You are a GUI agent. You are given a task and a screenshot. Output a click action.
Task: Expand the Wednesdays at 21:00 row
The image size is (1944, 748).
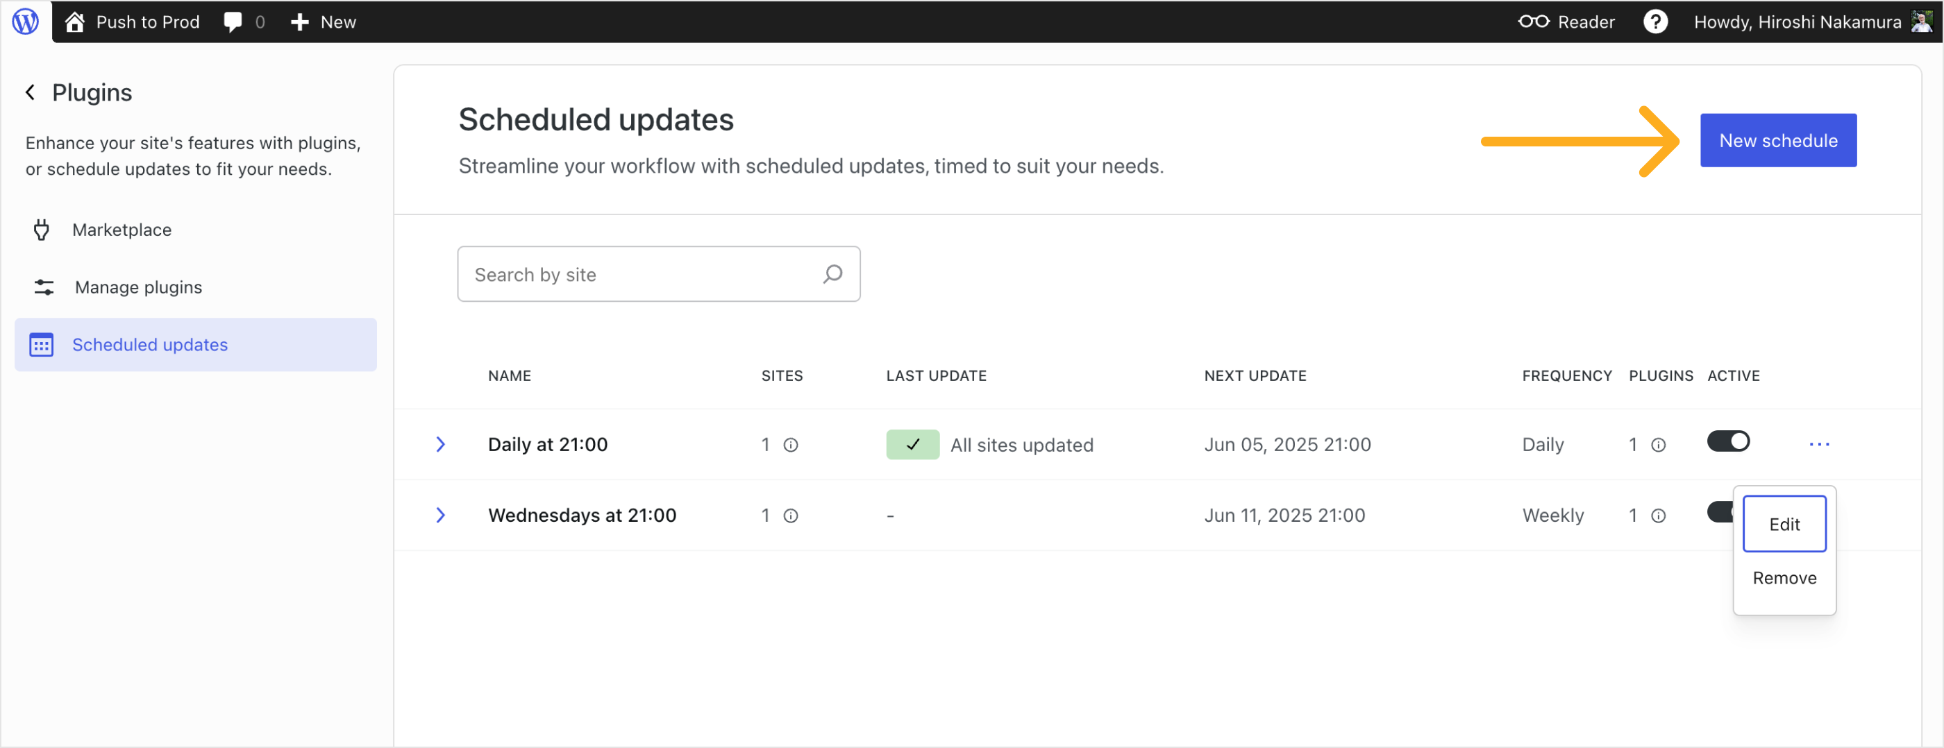tap(441, 515)
